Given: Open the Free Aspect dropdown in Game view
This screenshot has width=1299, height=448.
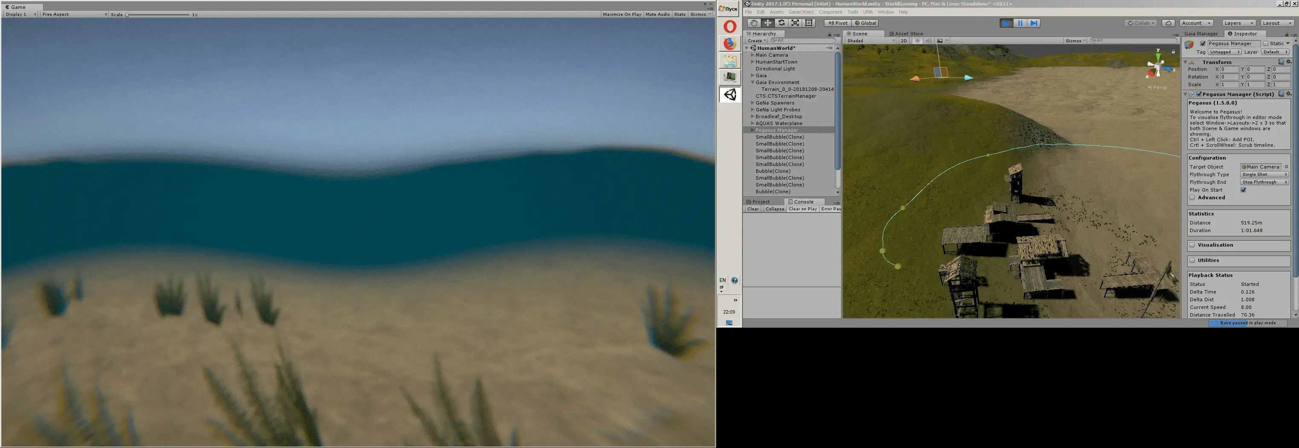Looking at the screenshot, I should point(74,15).
